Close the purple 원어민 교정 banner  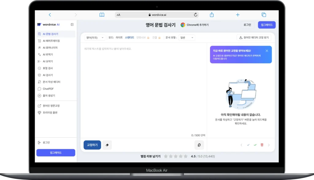(267, 51)
